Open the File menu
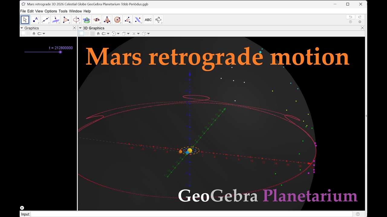The height and width of the screenshot is (217, 387). (23, 11)
